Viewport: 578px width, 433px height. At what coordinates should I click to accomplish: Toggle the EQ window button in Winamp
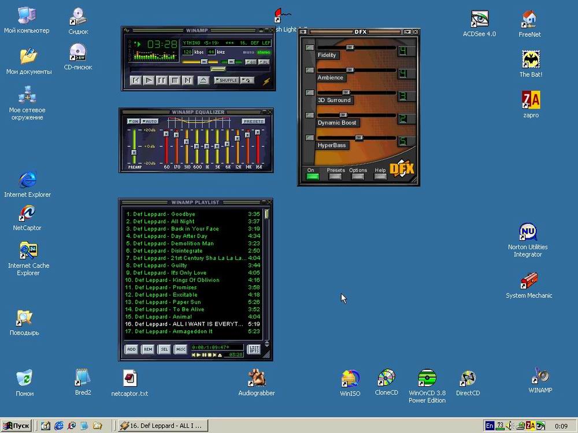tap(251, 62)
